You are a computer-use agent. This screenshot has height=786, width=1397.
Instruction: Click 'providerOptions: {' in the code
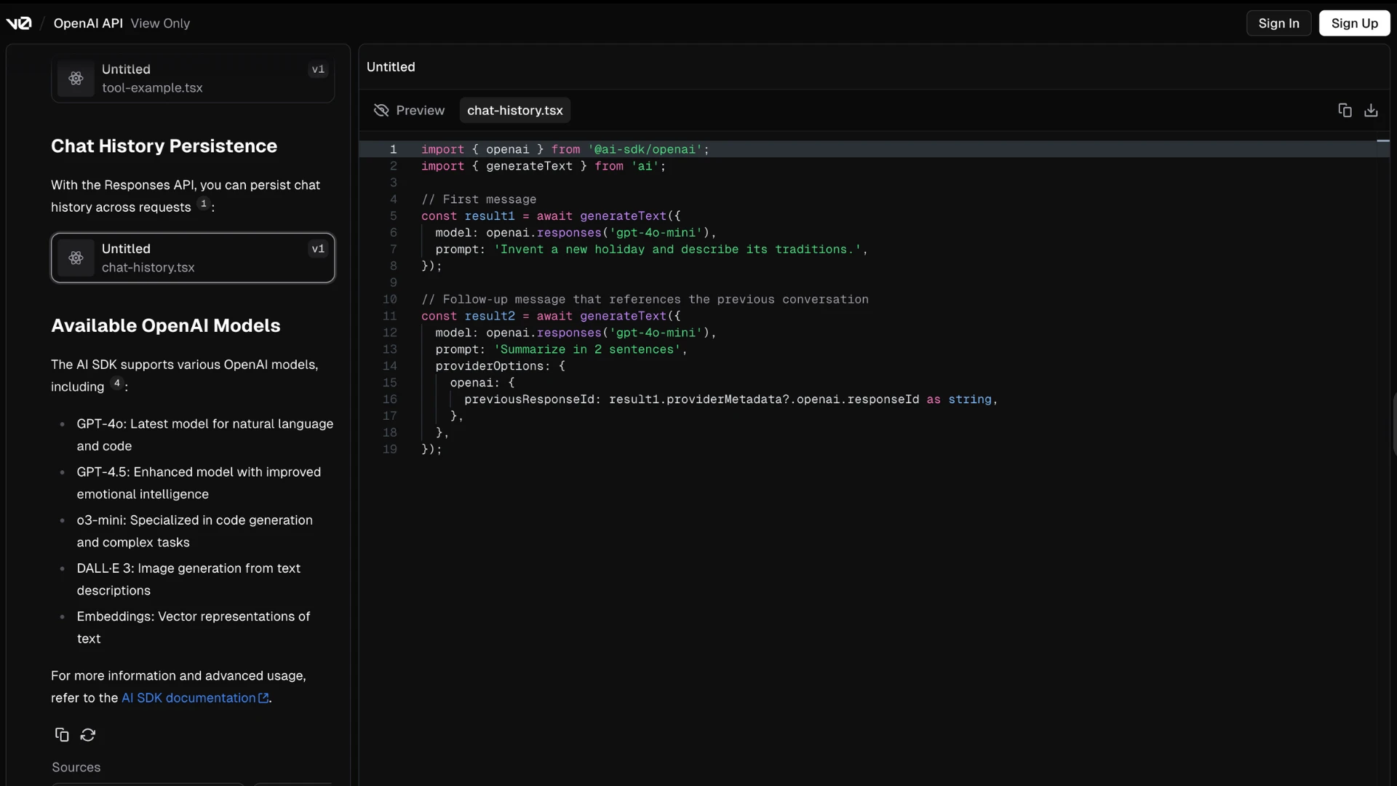(501, 366)
